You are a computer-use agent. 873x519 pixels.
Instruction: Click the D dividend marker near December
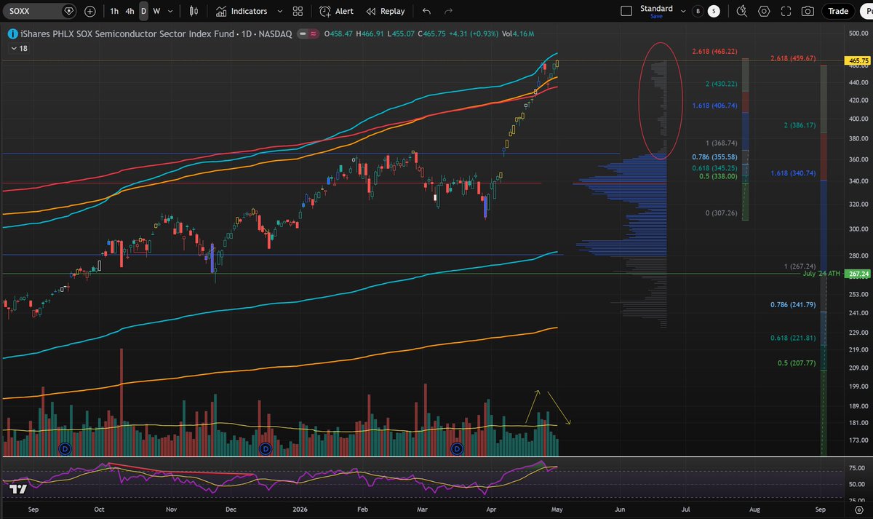point(265,448)
